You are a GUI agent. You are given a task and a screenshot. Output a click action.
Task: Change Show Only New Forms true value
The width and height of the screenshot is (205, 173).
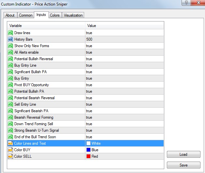[124, 46]
